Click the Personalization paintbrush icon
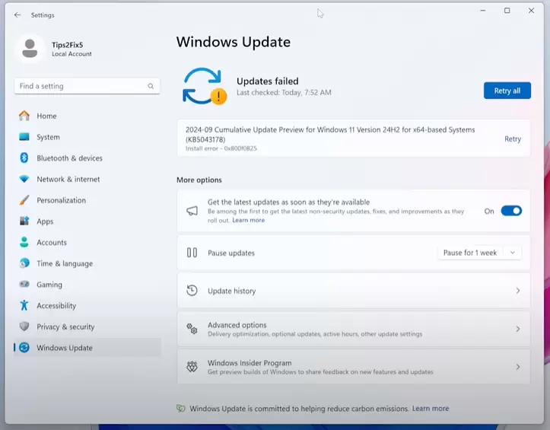The height and width of the screenshot is (430, 550). coord(24,200)
